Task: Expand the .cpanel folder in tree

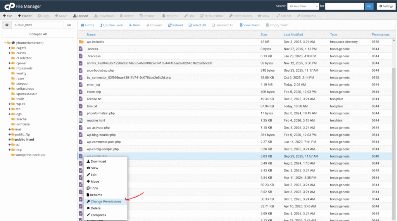Action: click(9, 63)
